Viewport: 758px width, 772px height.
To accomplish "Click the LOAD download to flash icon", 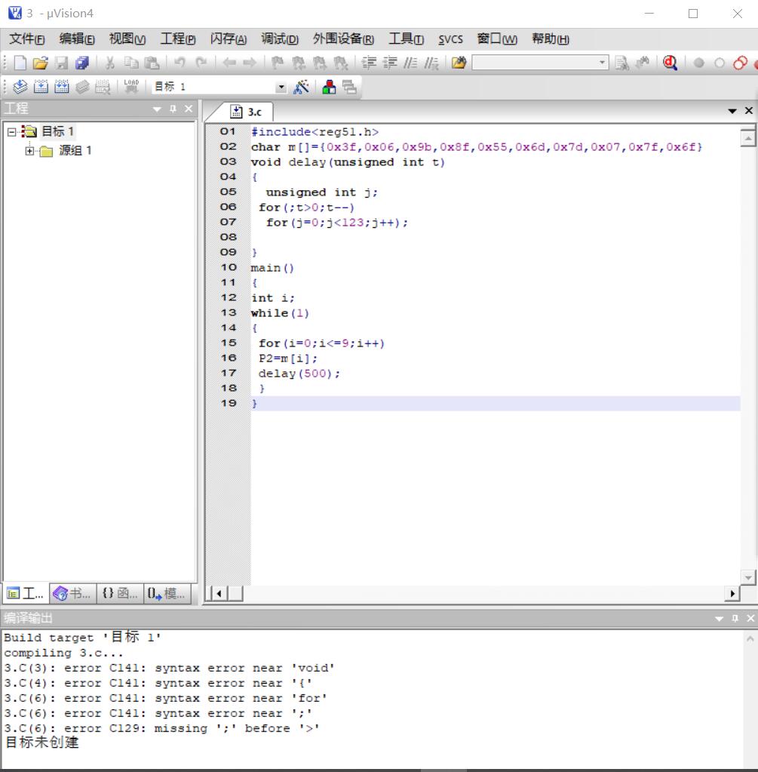I will coord(131,87).
